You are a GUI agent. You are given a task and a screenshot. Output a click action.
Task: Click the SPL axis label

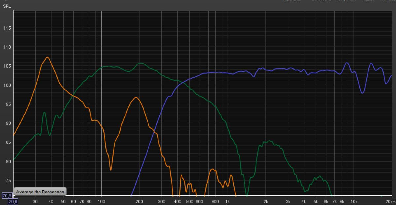[x=7, y=6]
